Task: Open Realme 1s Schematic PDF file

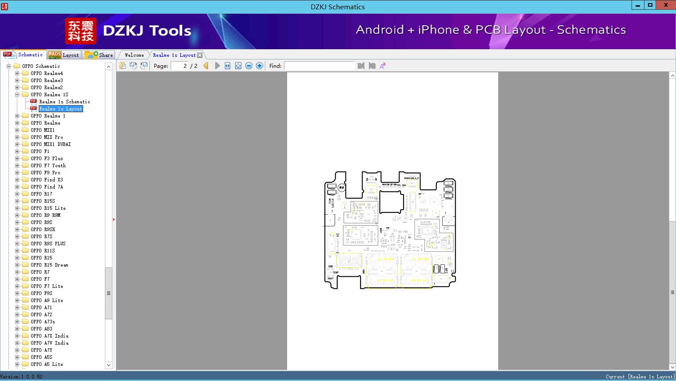Action: 64,102
